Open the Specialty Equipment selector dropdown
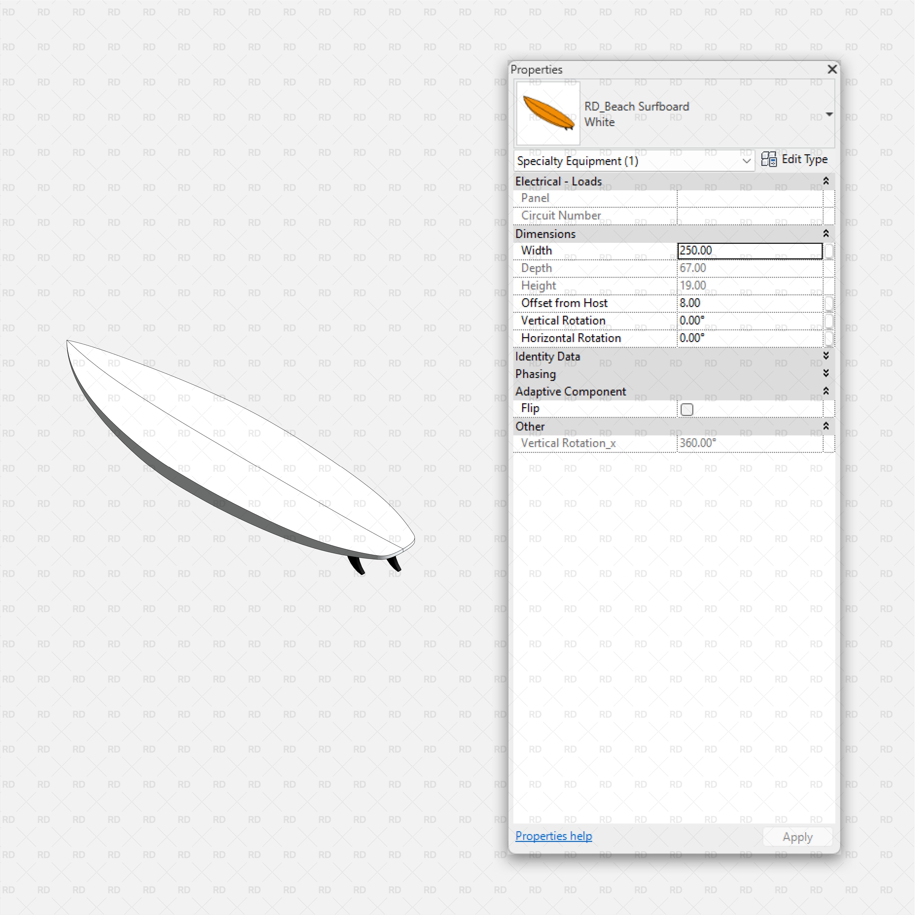The height and width of the screenshot is (915, 915). [x=746, y=161]
